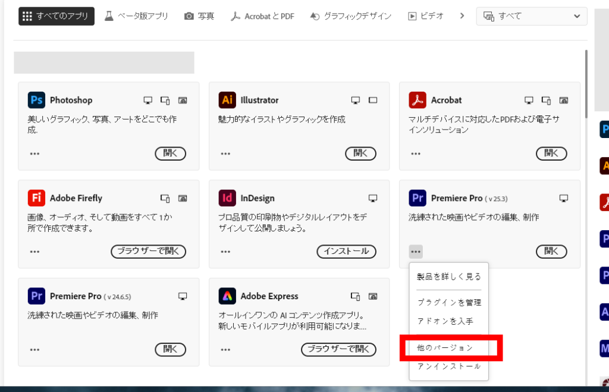Click ブラウザーで開く for Adobe Express

click(338, 349)
